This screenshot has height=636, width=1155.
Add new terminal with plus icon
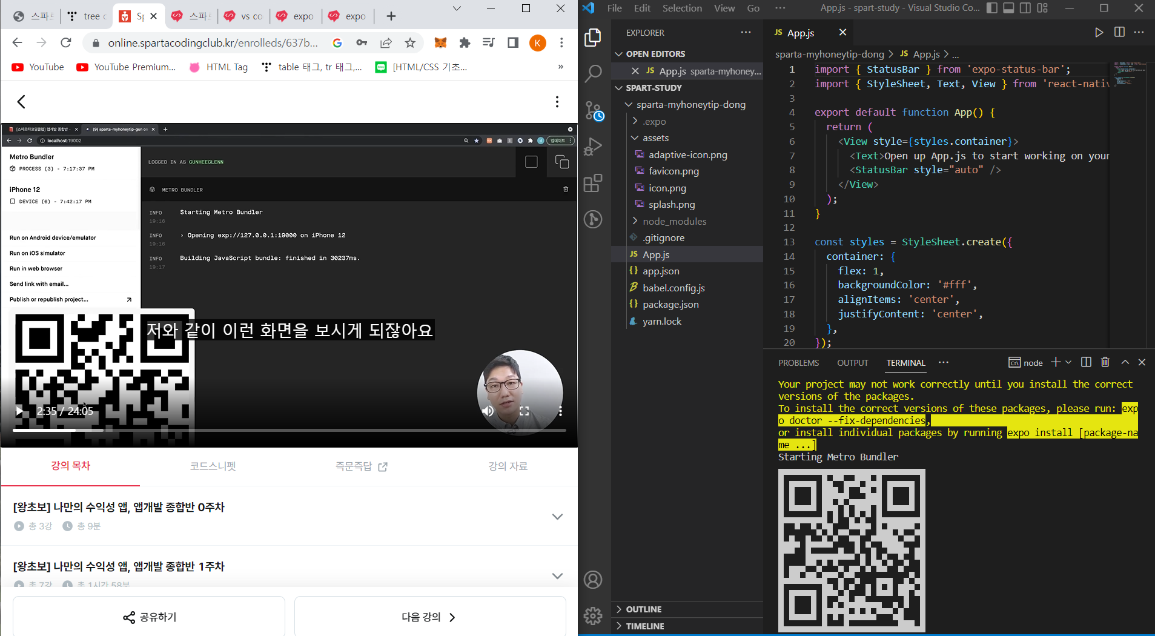coord(1056,362)
